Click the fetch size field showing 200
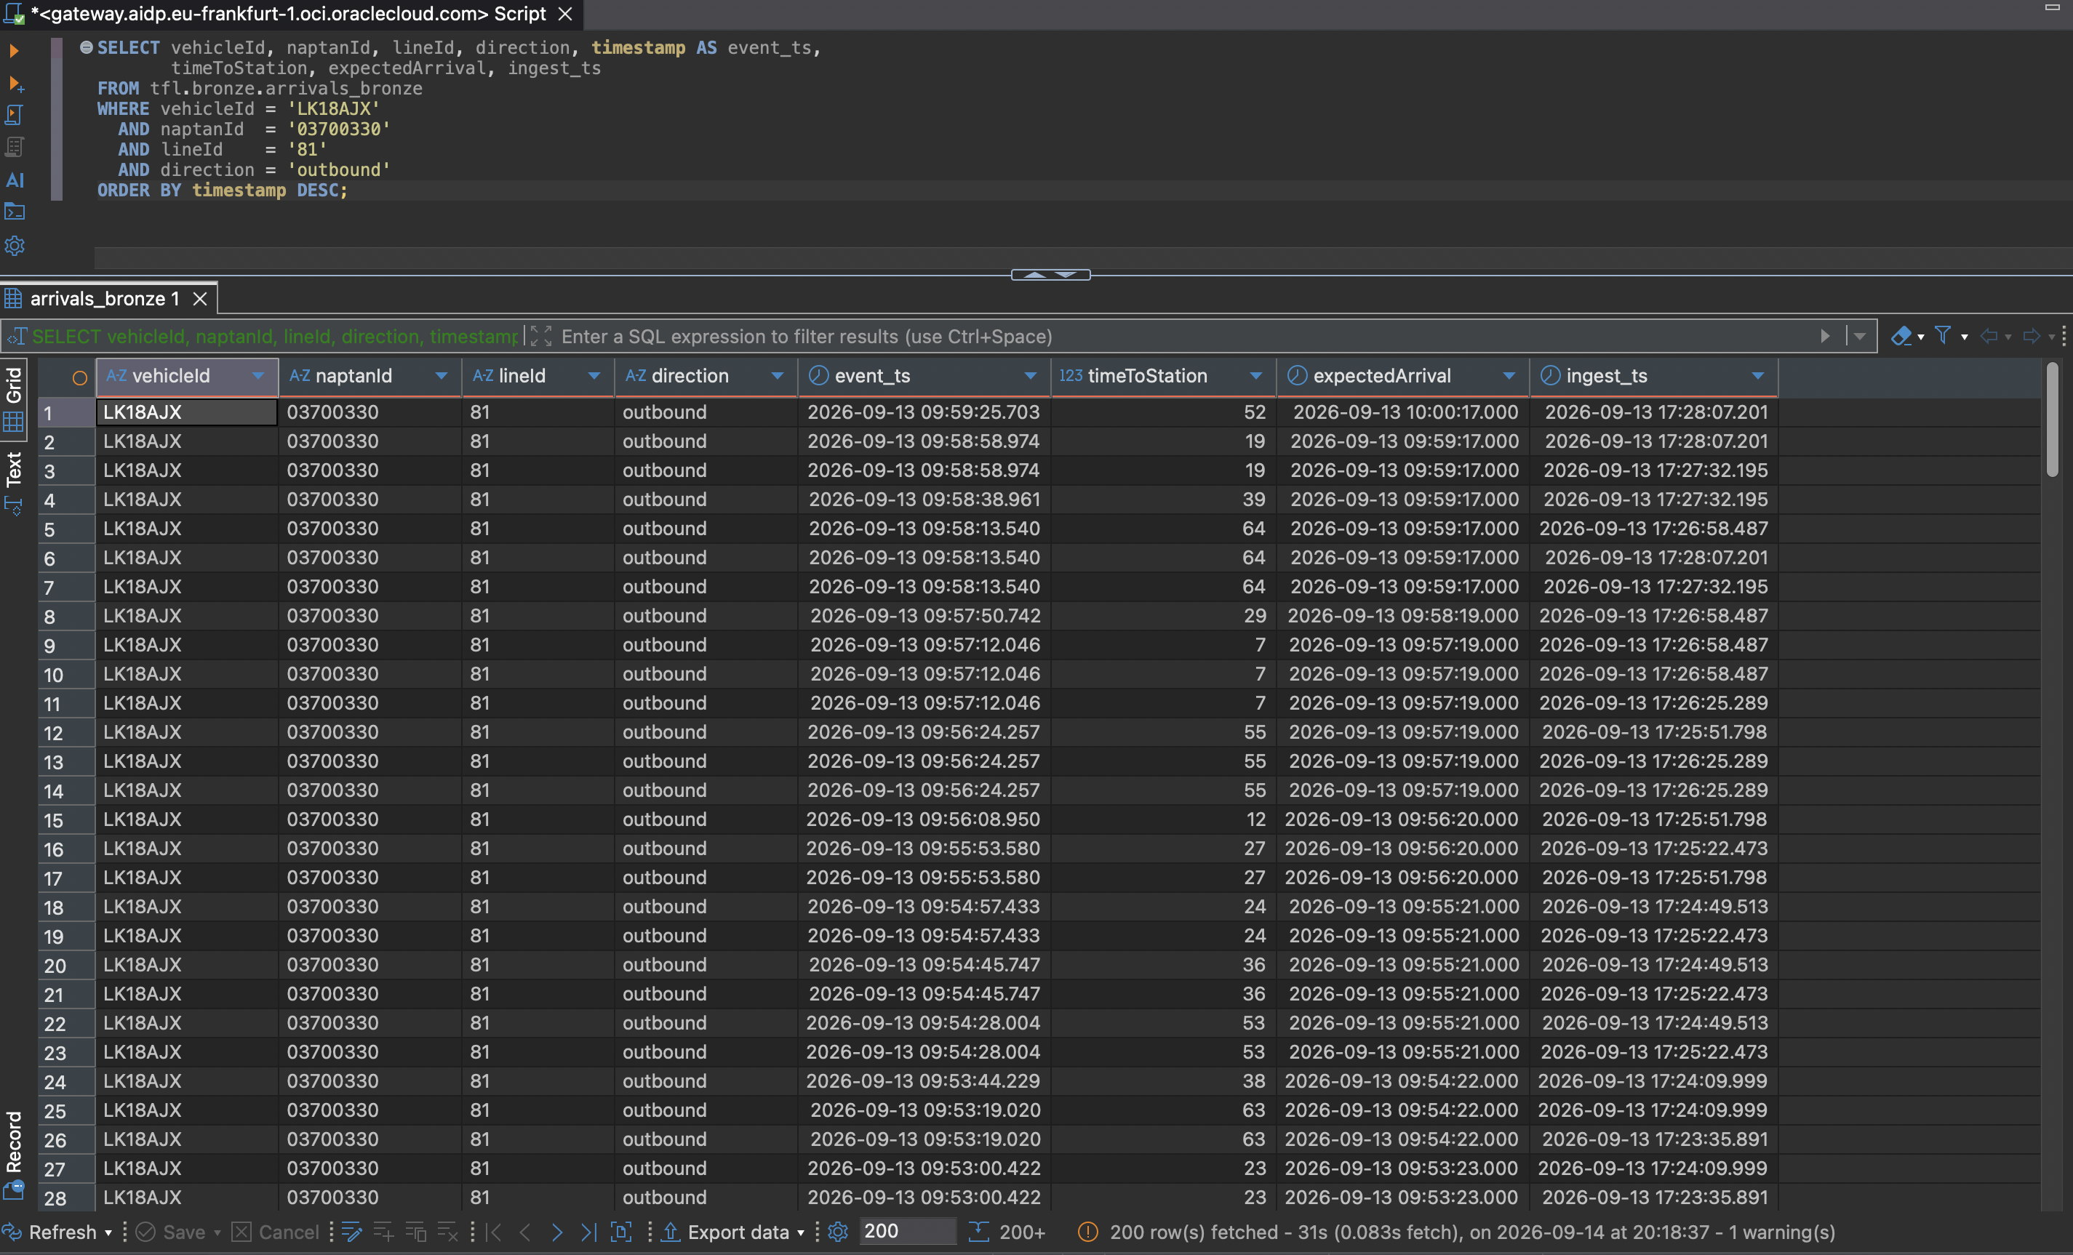Viewport: 2073px width, 1255px height. point(908,1232)
